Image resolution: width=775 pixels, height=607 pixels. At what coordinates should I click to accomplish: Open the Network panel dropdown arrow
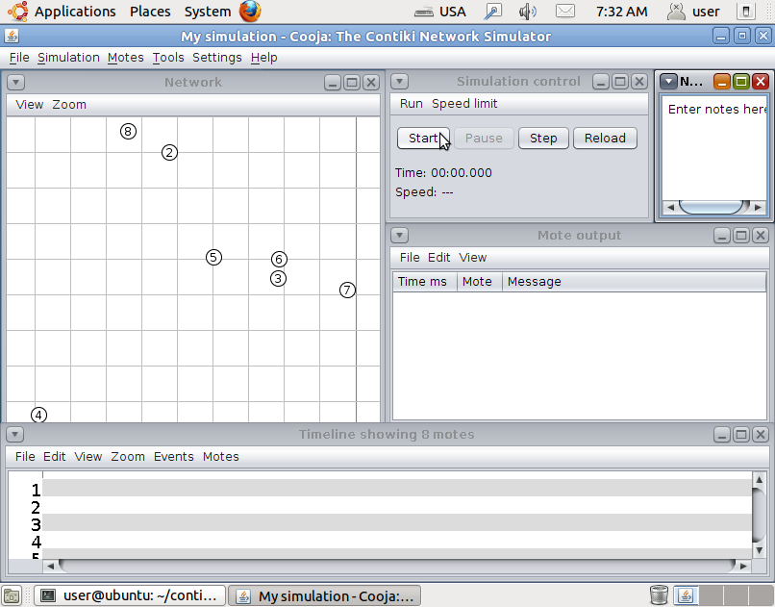coord(15,82)
